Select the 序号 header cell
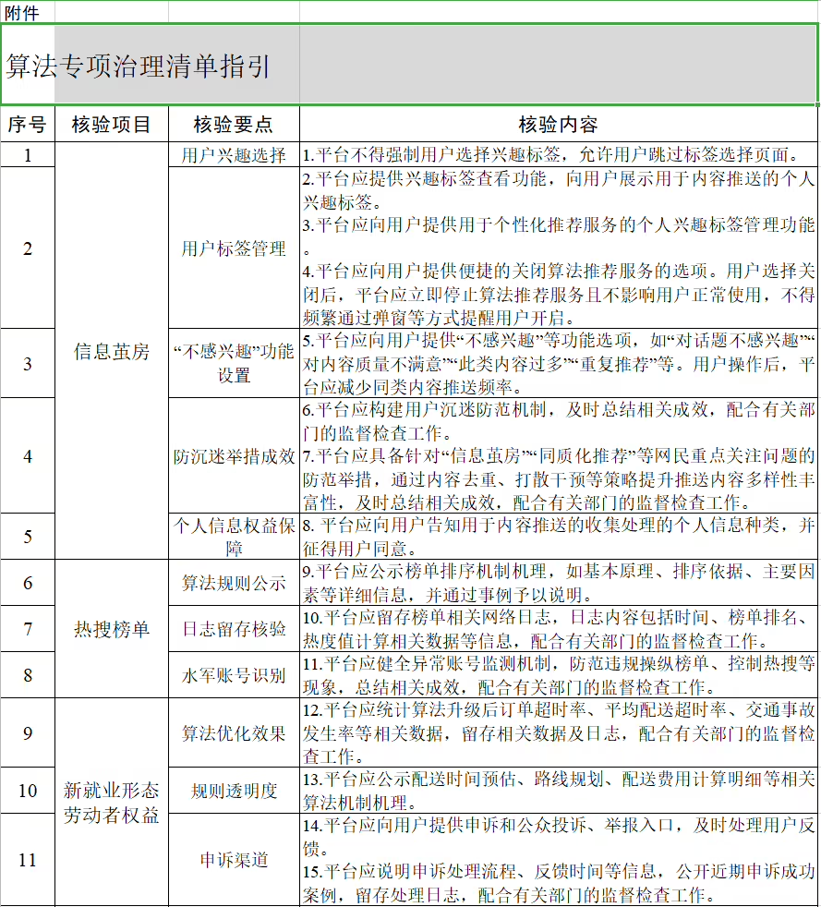 [x=28, y=125]
